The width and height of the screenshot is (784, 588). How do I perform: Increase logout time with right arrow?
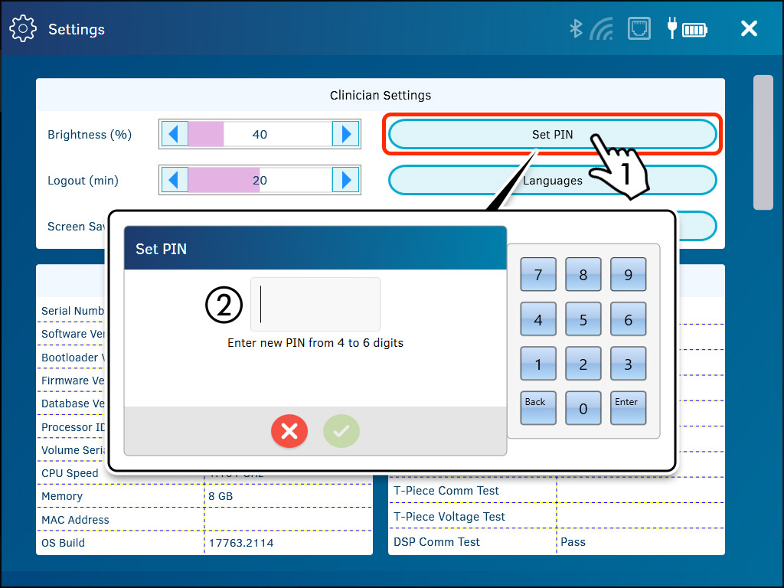346,181
